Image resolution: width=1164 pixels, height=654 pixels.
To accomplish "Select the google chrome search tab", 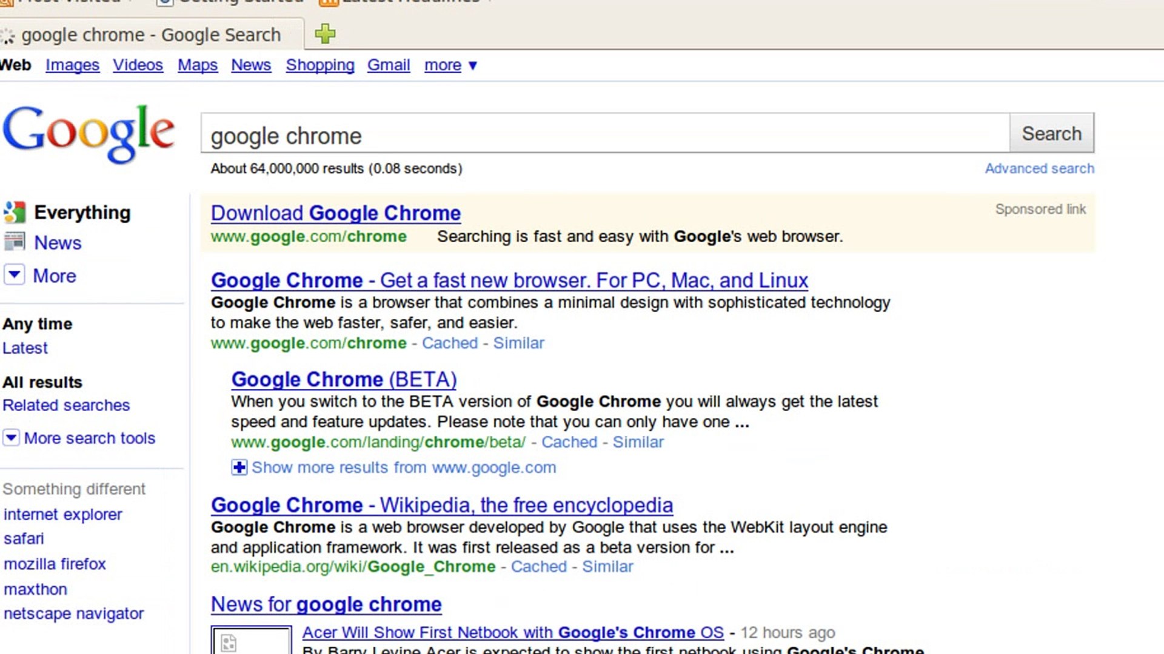I will click(x=151, y=35).
